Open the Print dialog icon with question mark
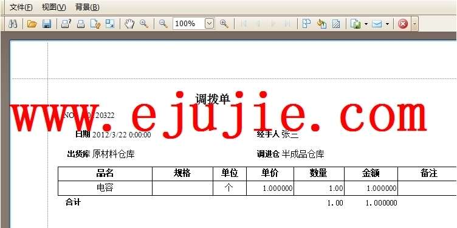This screenshot has height=228, width=457. tap(66, 24)
